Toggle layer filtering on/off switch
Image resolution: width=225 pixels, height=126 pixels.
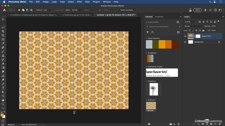pyautogui.click(x=218, y=21)
